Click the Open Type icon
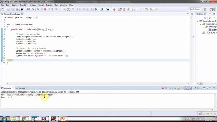Screen dimensions: 217x122 (120, 9)
